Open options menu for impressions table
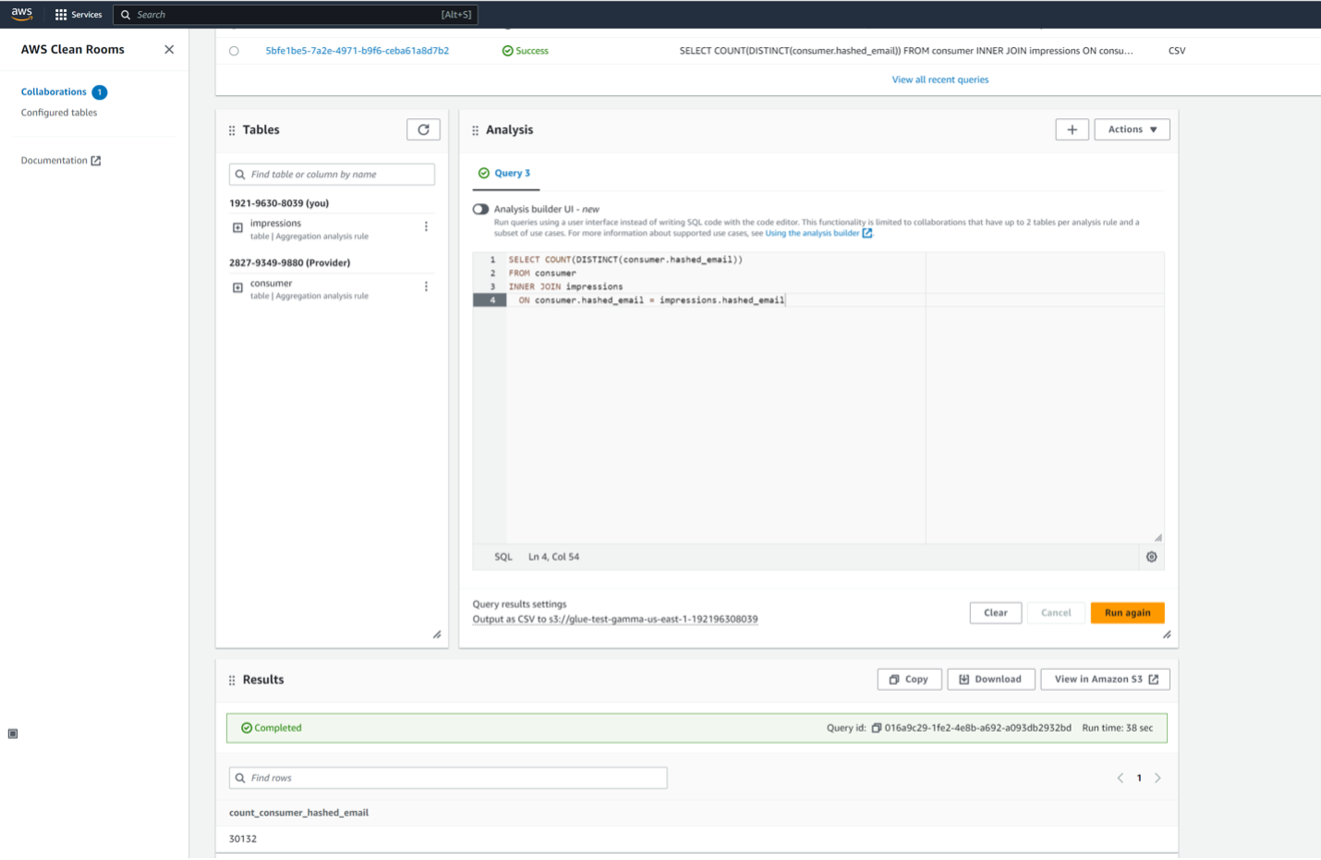Viewport: 1321px width, 860px height. click(426, 227)
